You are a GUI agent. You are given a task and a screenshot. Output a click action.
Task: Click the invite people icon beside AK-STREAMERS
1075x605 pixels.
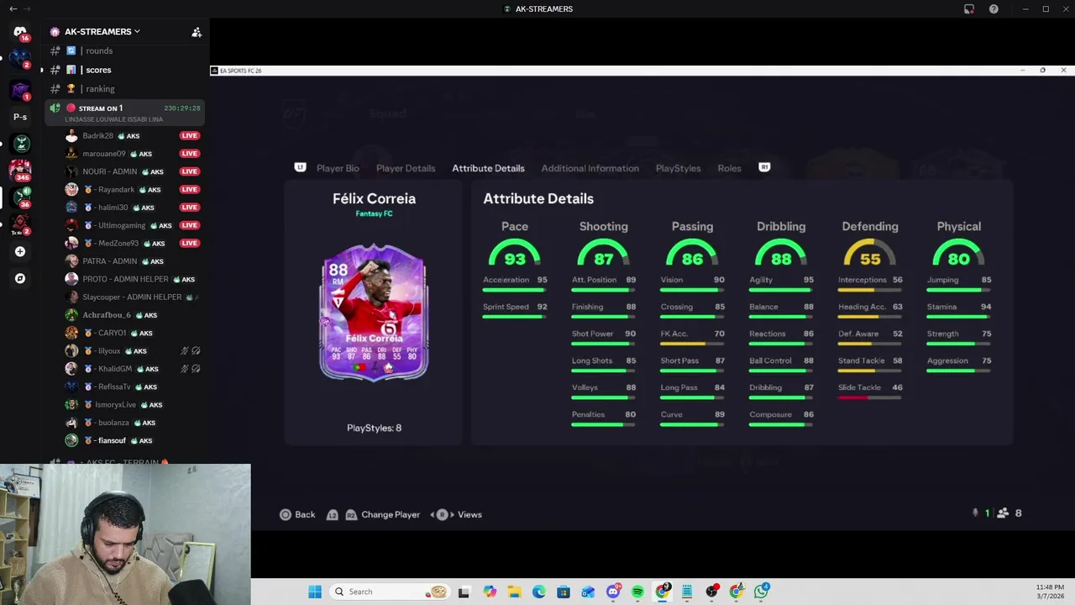click(x=197, y=32)
